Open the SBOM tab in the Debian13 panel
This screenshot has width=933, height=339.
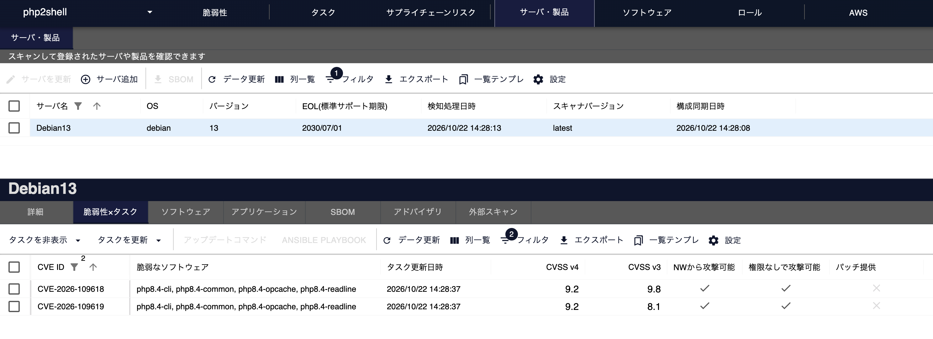[x=343, y=212]
